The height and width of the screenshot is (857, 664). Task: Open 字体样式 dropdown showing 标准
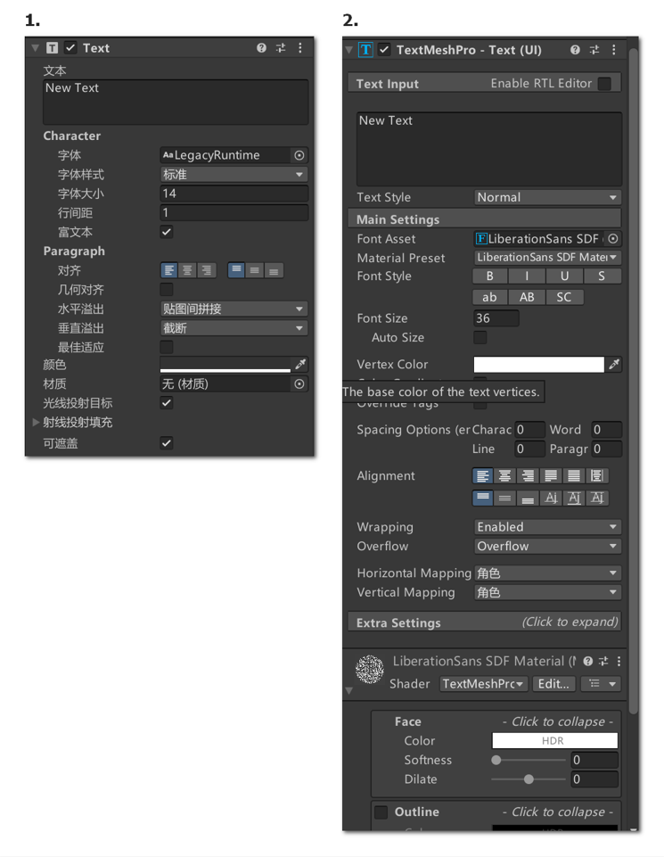[234, 175]
